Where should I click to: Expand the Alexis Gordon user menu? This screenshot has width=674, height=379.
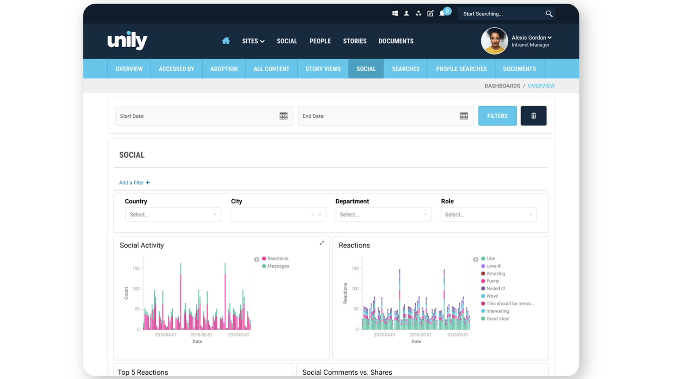pyautogui.click(x=532, y=37)
